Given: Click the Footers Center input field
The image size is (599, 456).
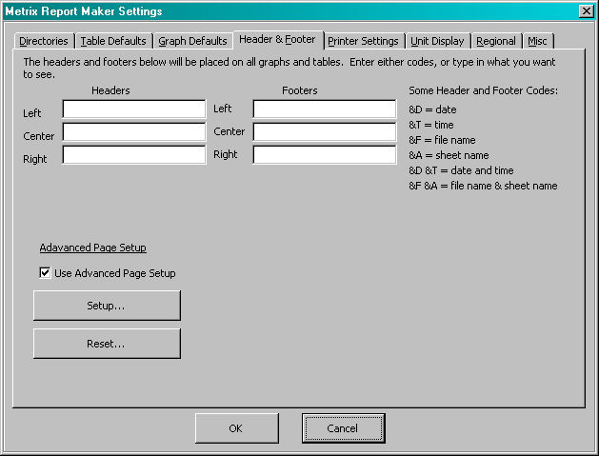Looking at the screenshot, I should coord(325,132).
